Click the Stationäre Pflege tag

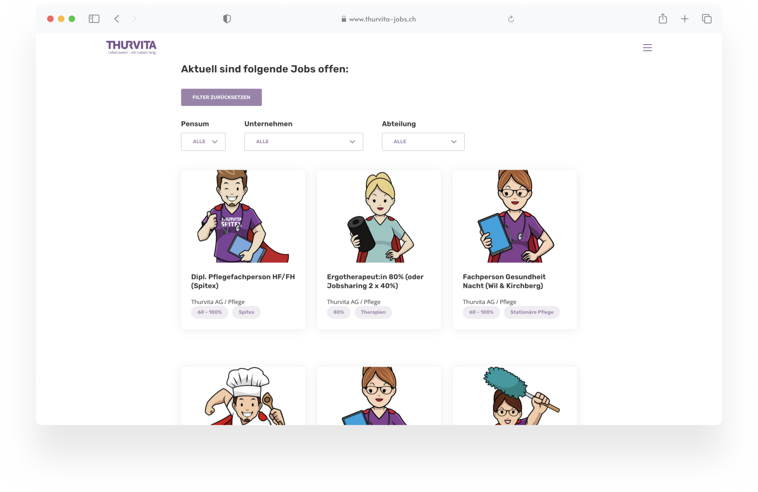(532, 312)
